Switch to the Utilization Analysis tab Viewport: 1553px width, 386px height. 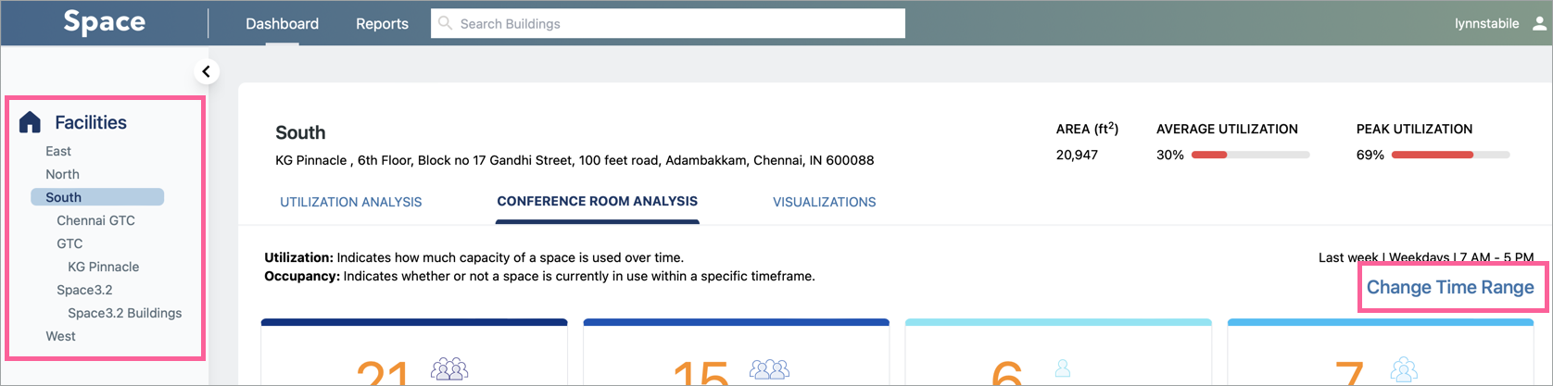coord(351,202)
